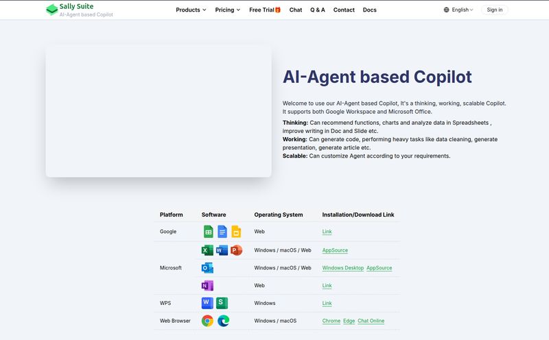The width and height of the screenshot is (549, 340).
Task: Click the Microsoft PowerPoint icon
Action: pos(236,250)
